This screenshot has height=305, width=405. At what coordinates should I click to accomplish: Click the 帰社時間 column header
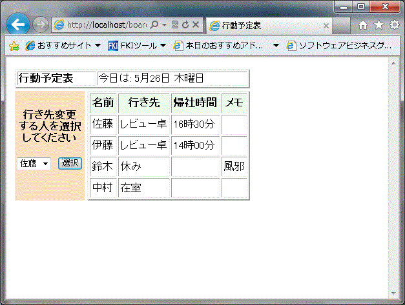195,103
